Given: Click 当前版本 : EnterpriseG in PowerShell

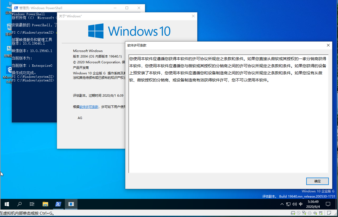Looking at the screenshot, I should pos(32,66).
